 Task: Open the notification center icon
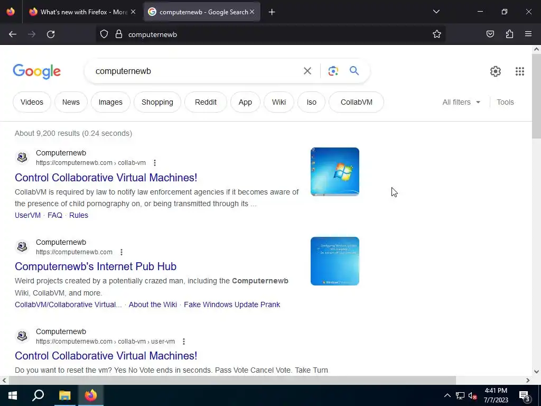coord(525,395)
